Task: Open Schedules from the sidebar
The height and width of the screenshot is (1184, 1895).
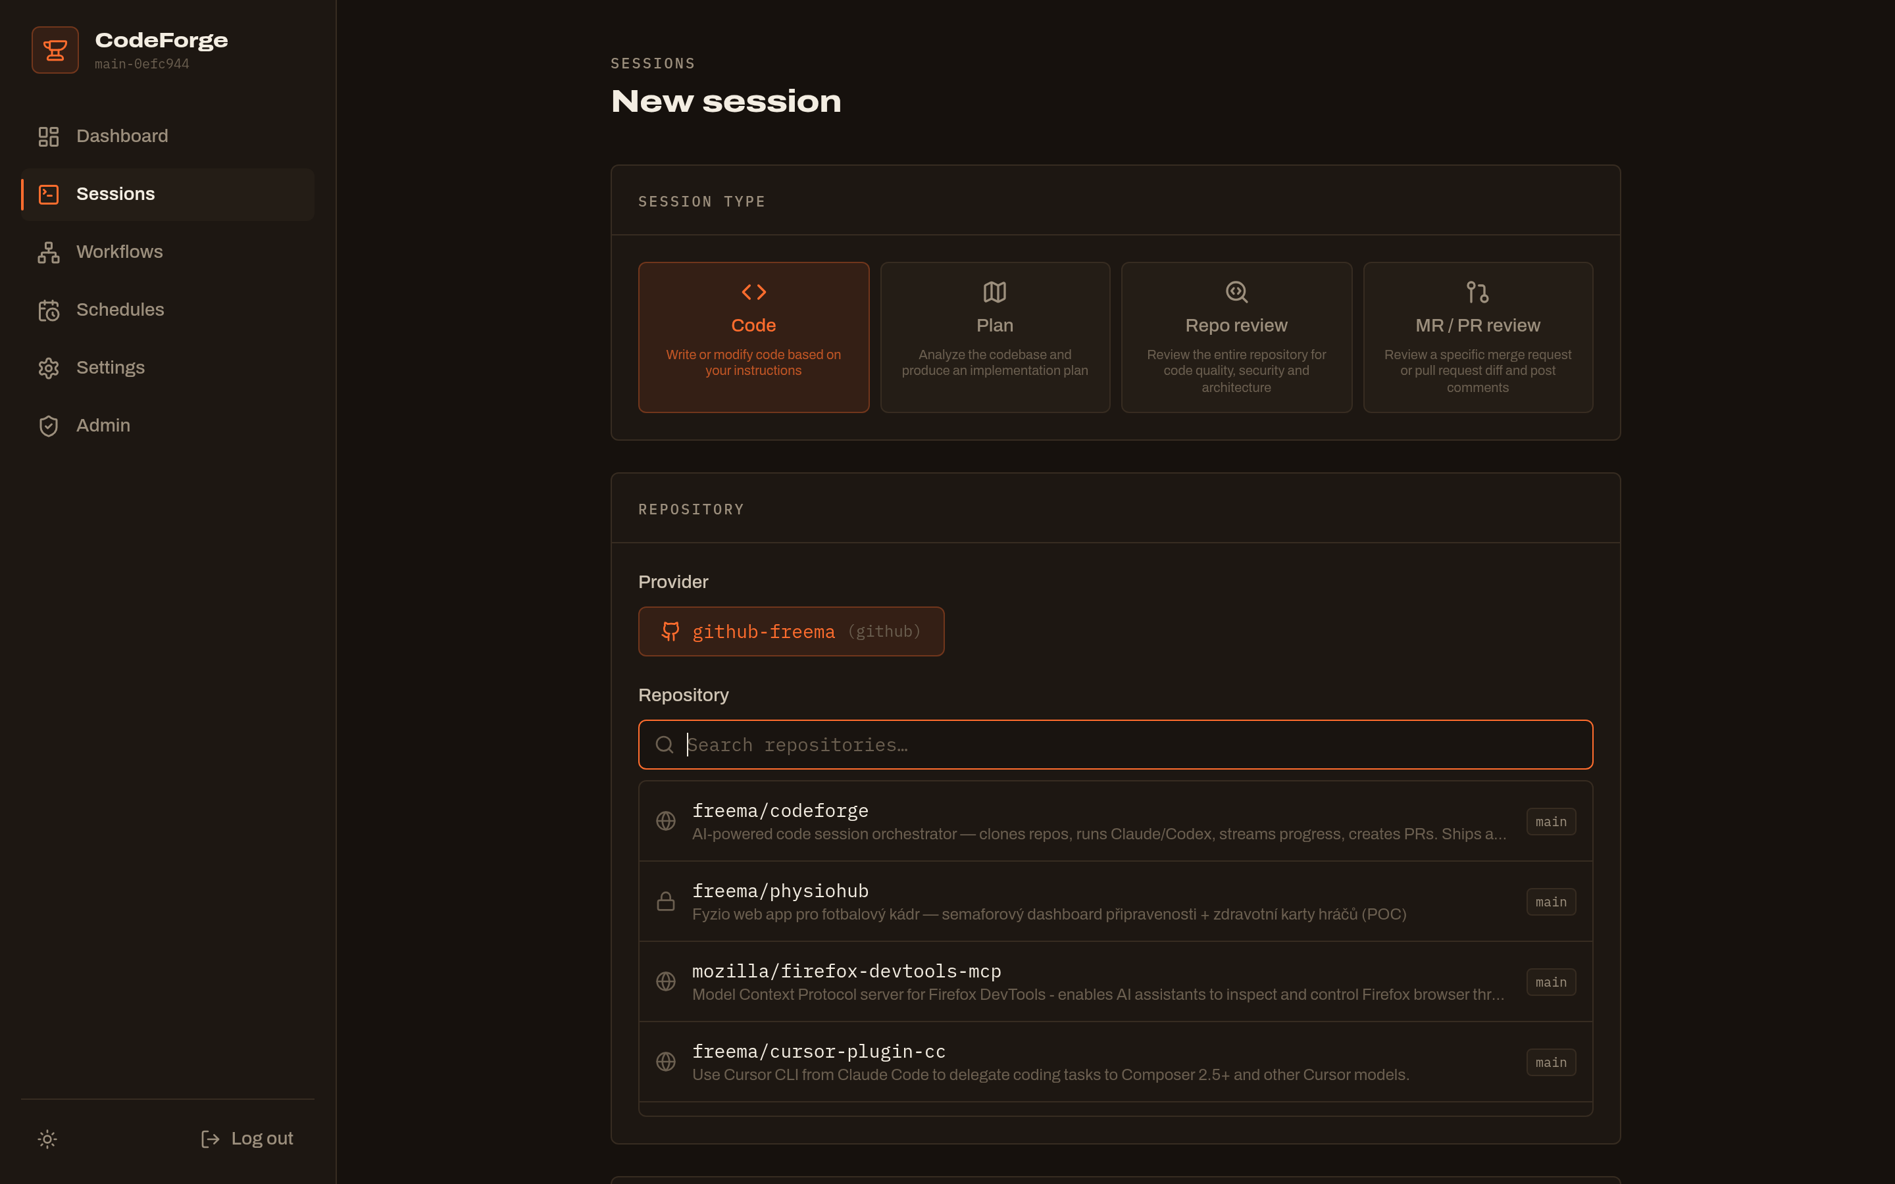Action: tap(168, 310)
